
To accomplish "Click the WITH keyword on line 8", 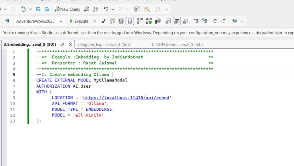I will click(41, 92).
